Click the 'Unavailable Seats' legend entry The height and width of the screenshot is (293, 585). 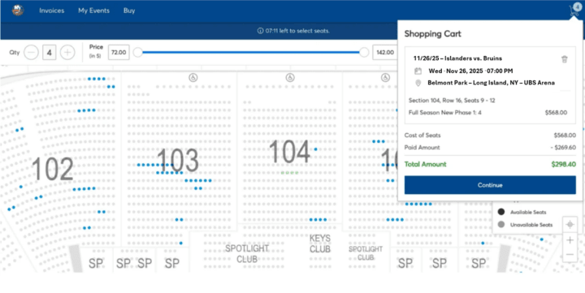(x=525, y=225)
